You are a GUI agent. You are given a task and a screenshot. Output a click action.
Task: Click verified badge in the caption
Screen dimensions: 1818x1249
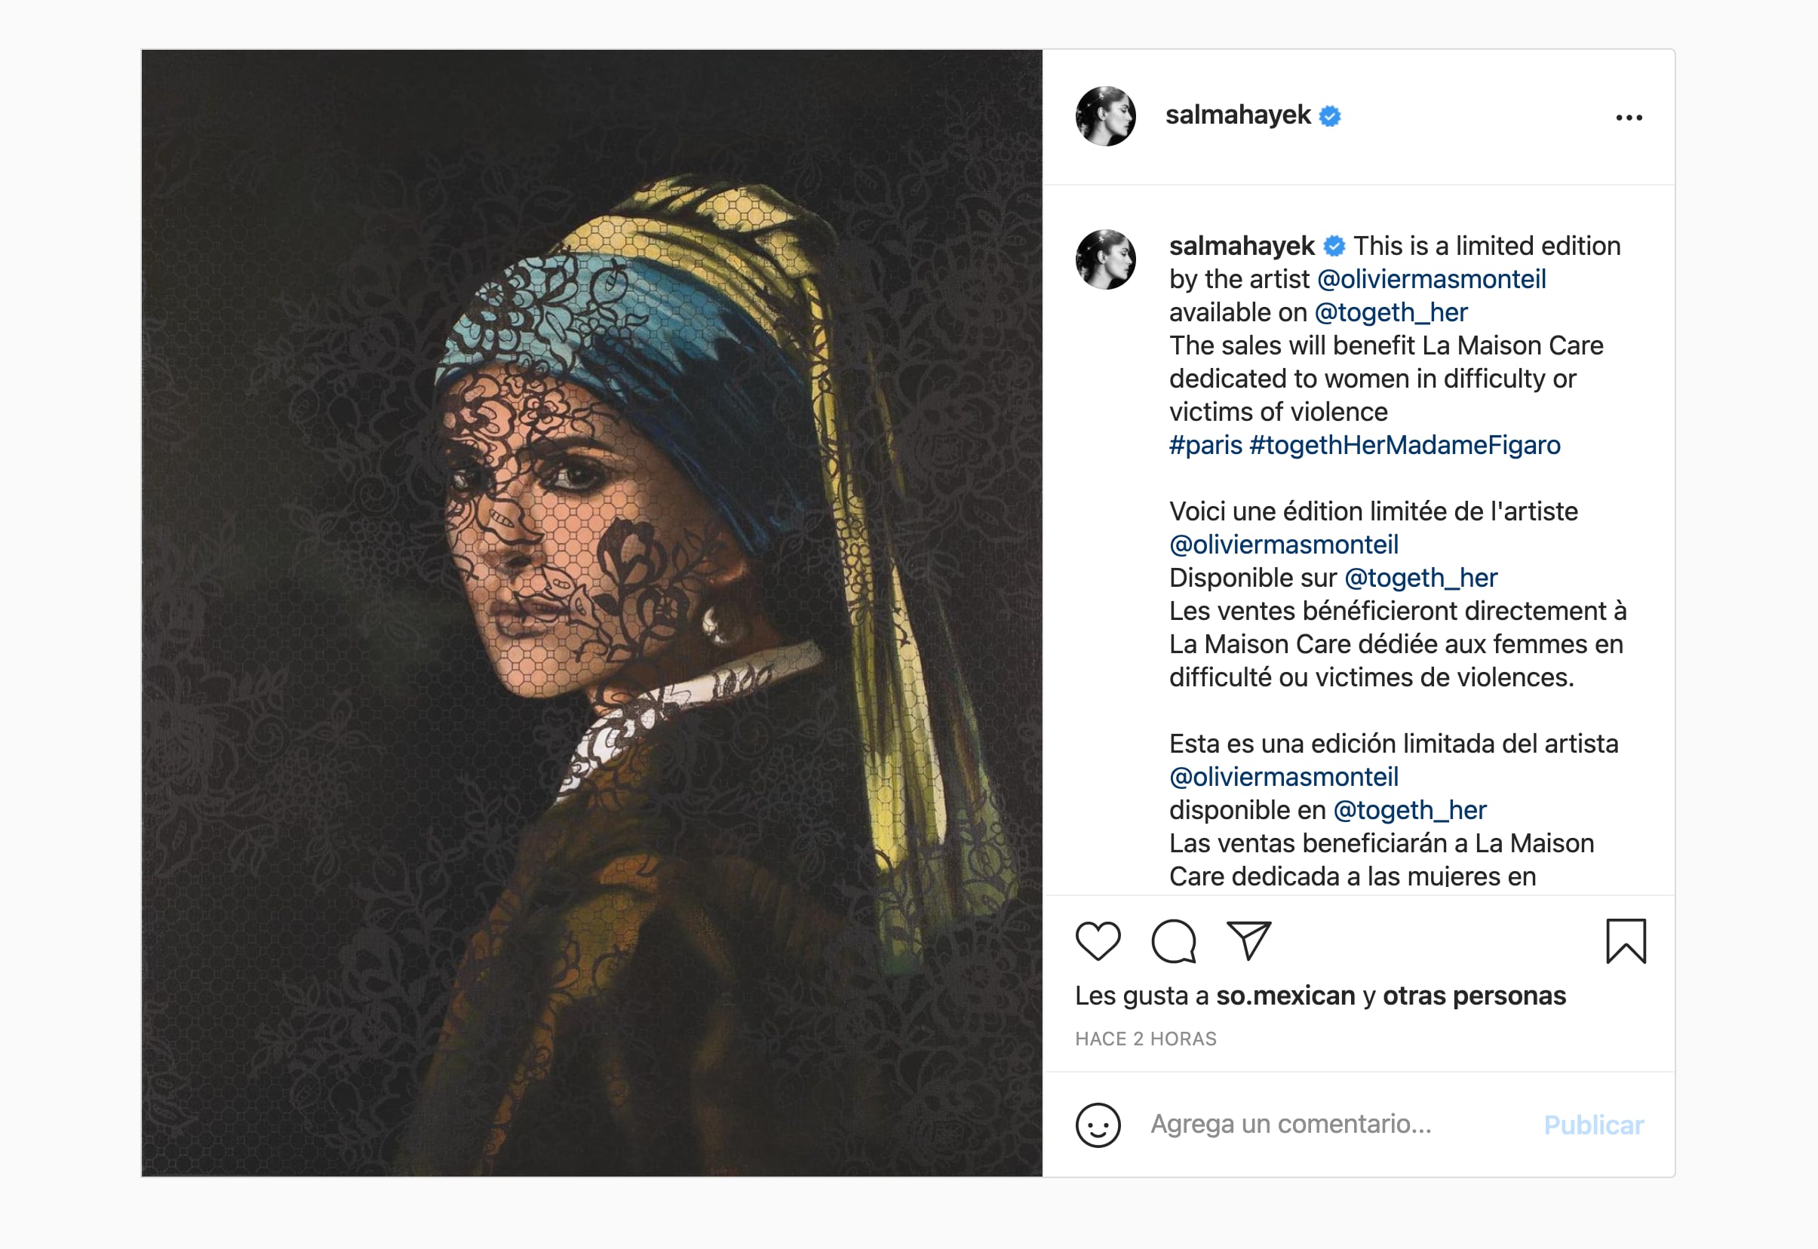click(x=1334, y=247)
